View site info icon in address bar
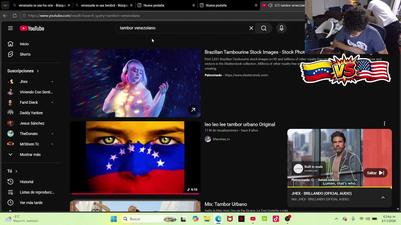 [x=24, y=16]
